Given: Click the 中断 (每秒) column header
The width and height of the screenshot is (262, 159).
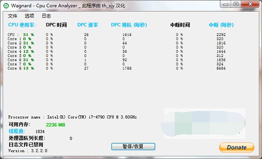Looking at the screenshot, I should (x=221, y=25).
